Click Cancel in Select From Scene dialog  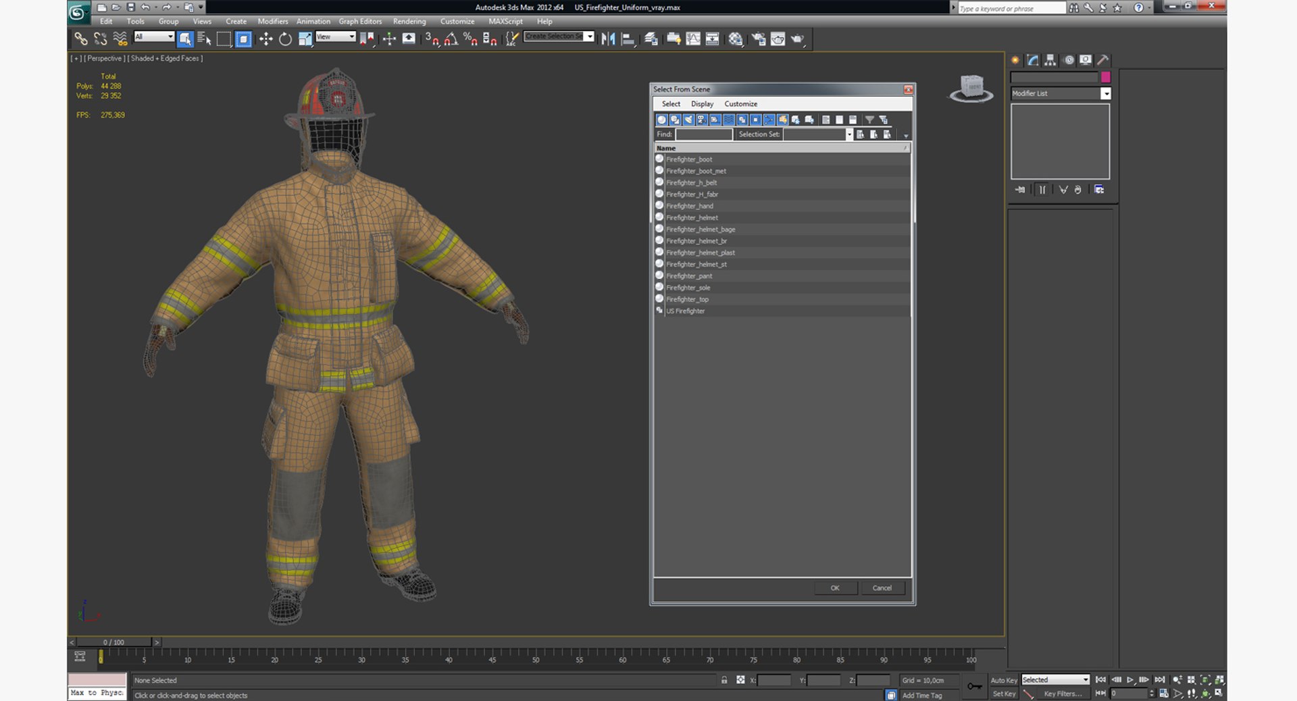[882, 588]
